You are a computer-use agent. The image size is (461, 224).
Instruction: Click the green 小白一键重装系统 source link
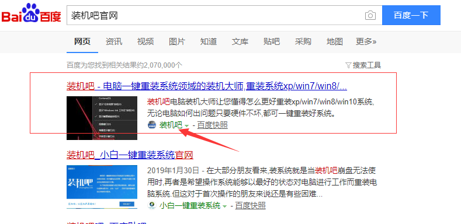click(190, 205)
